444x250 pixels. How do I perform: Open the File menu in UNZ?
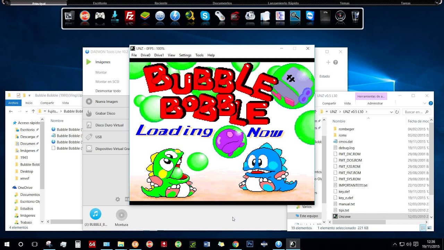134,55
